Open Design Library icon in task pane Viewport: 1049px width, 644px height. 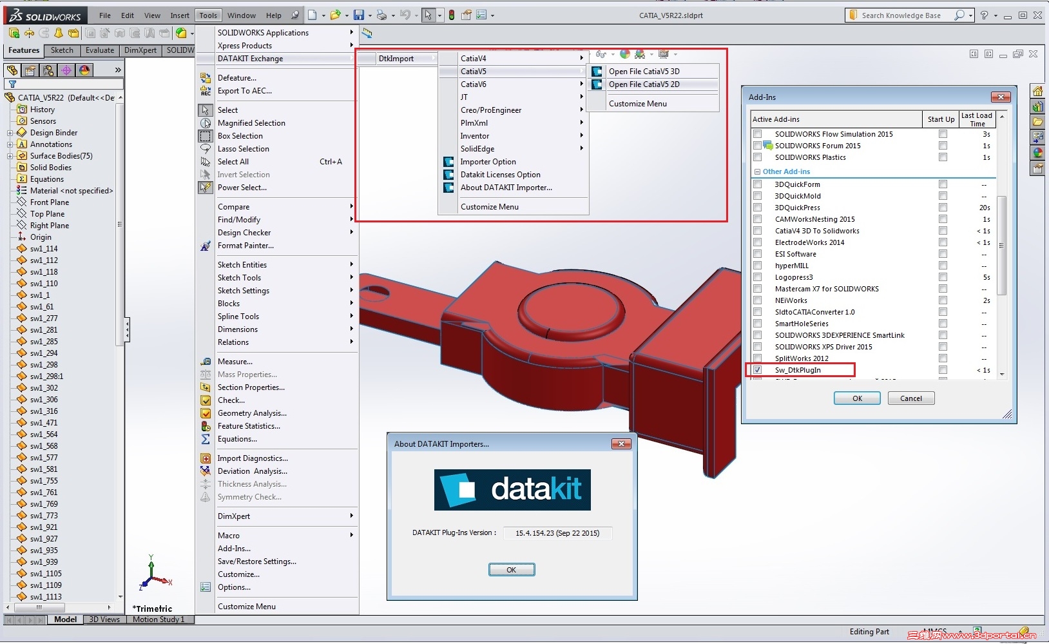click(x=1037, y=106)
